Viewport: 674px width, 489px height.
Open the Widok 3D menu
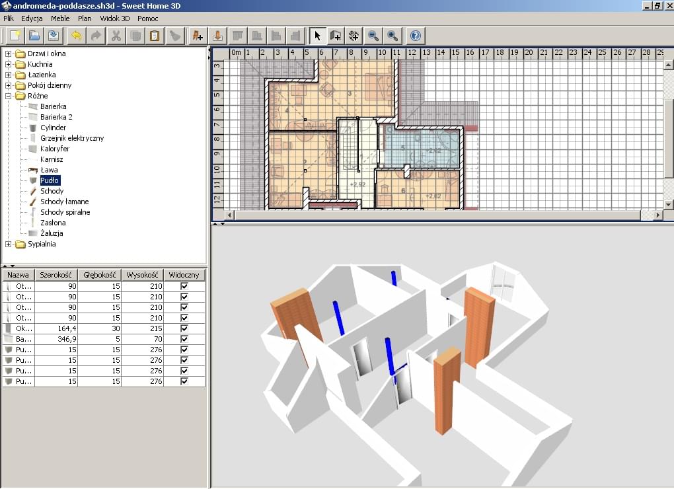click(115, 19)
